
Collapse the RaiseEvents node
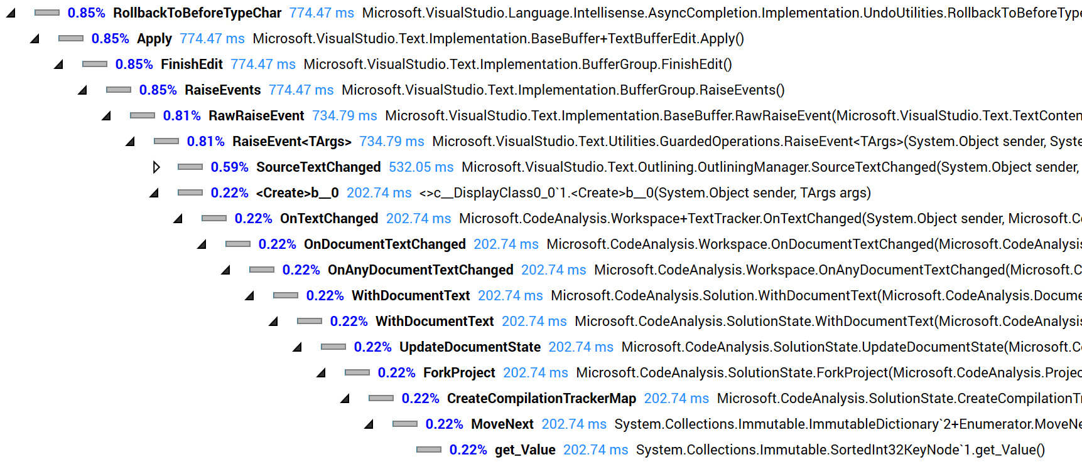coord(82,90)
